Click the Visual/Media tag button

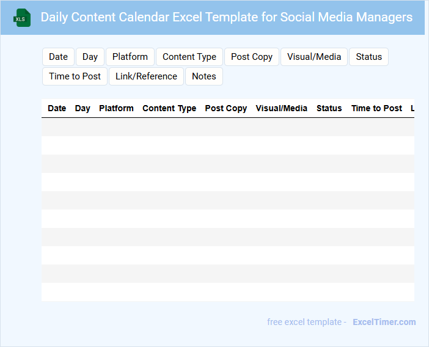[314, 57]
